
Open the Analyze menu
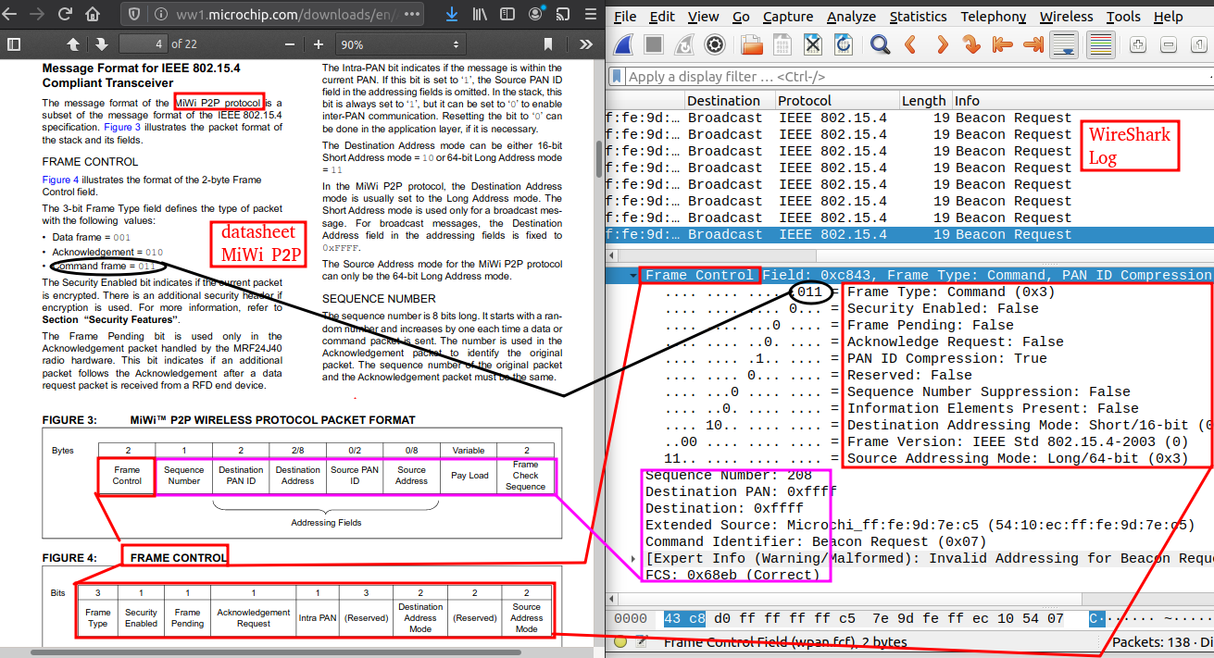tap(851, 17)
